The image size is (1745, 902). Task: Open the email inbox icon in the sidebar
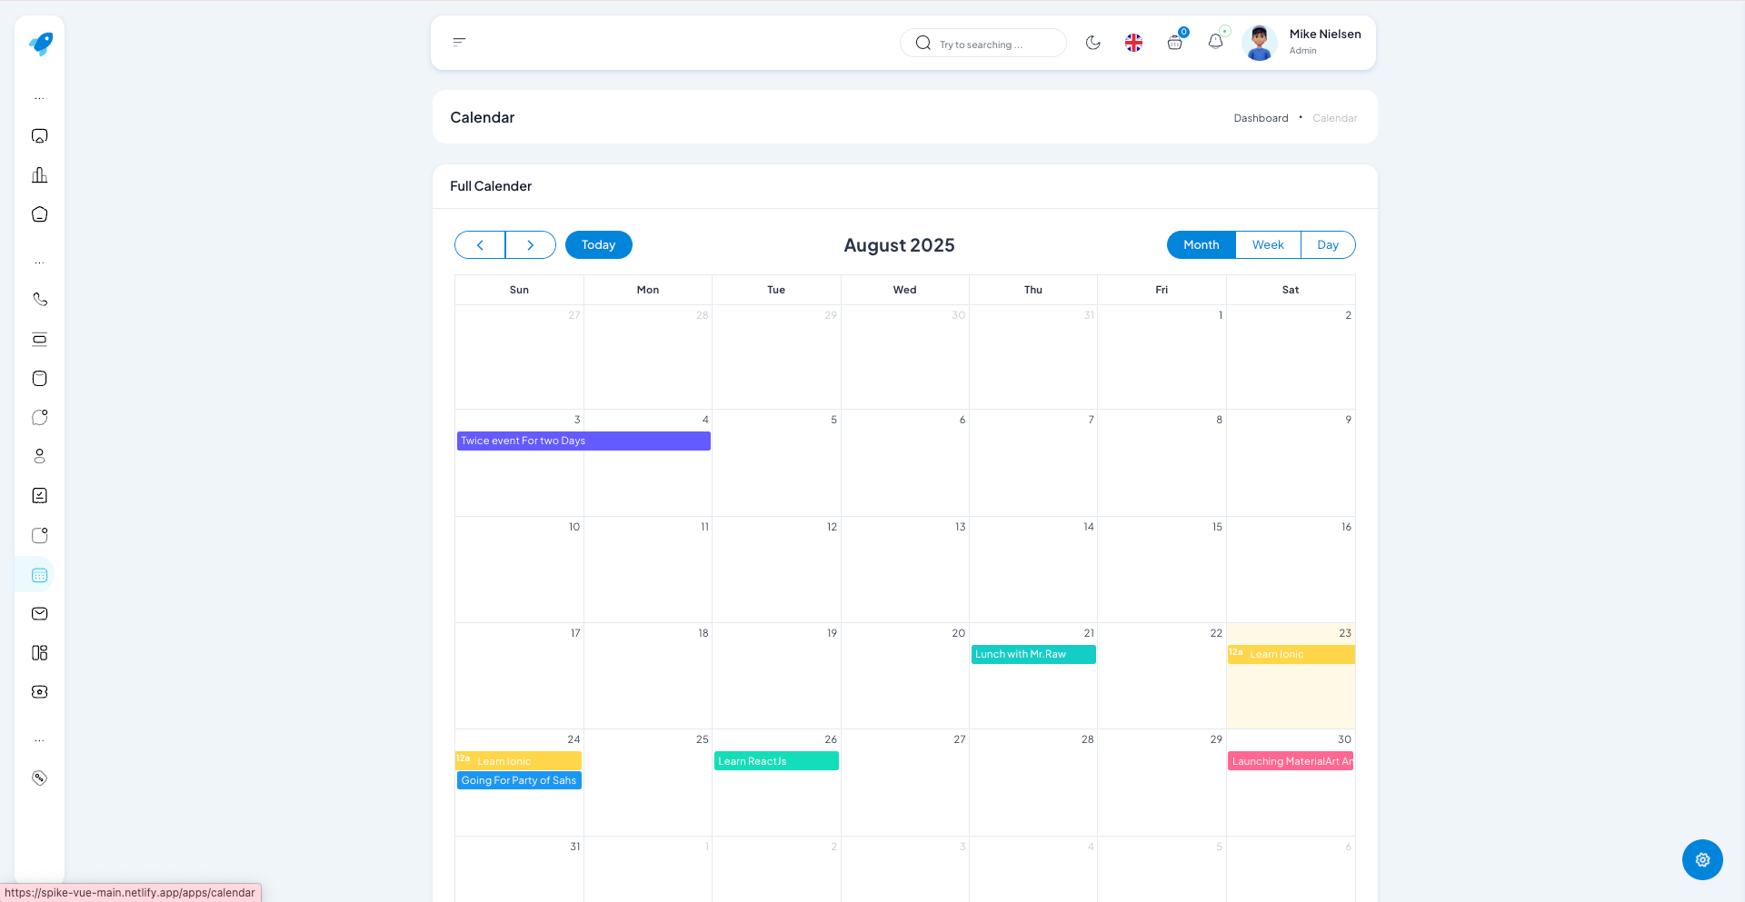pos(39,613)
